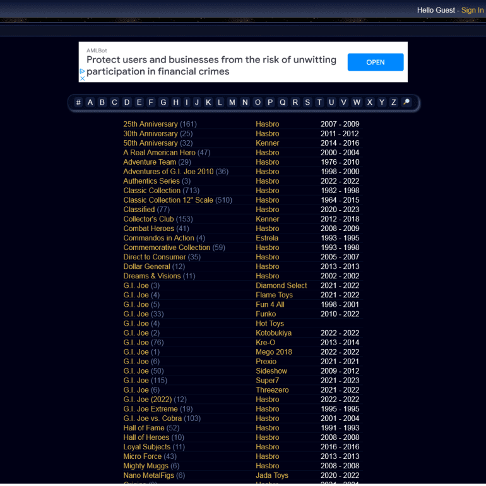Filter list by letter M
The height and width of the screenshot is (486, 486).
point(232,102)
